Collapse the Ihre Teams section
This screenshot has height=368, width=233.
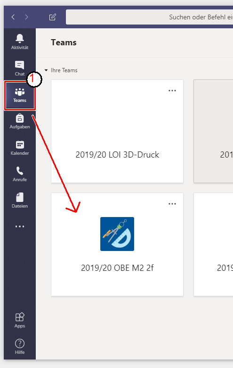(x=46, y=70)
